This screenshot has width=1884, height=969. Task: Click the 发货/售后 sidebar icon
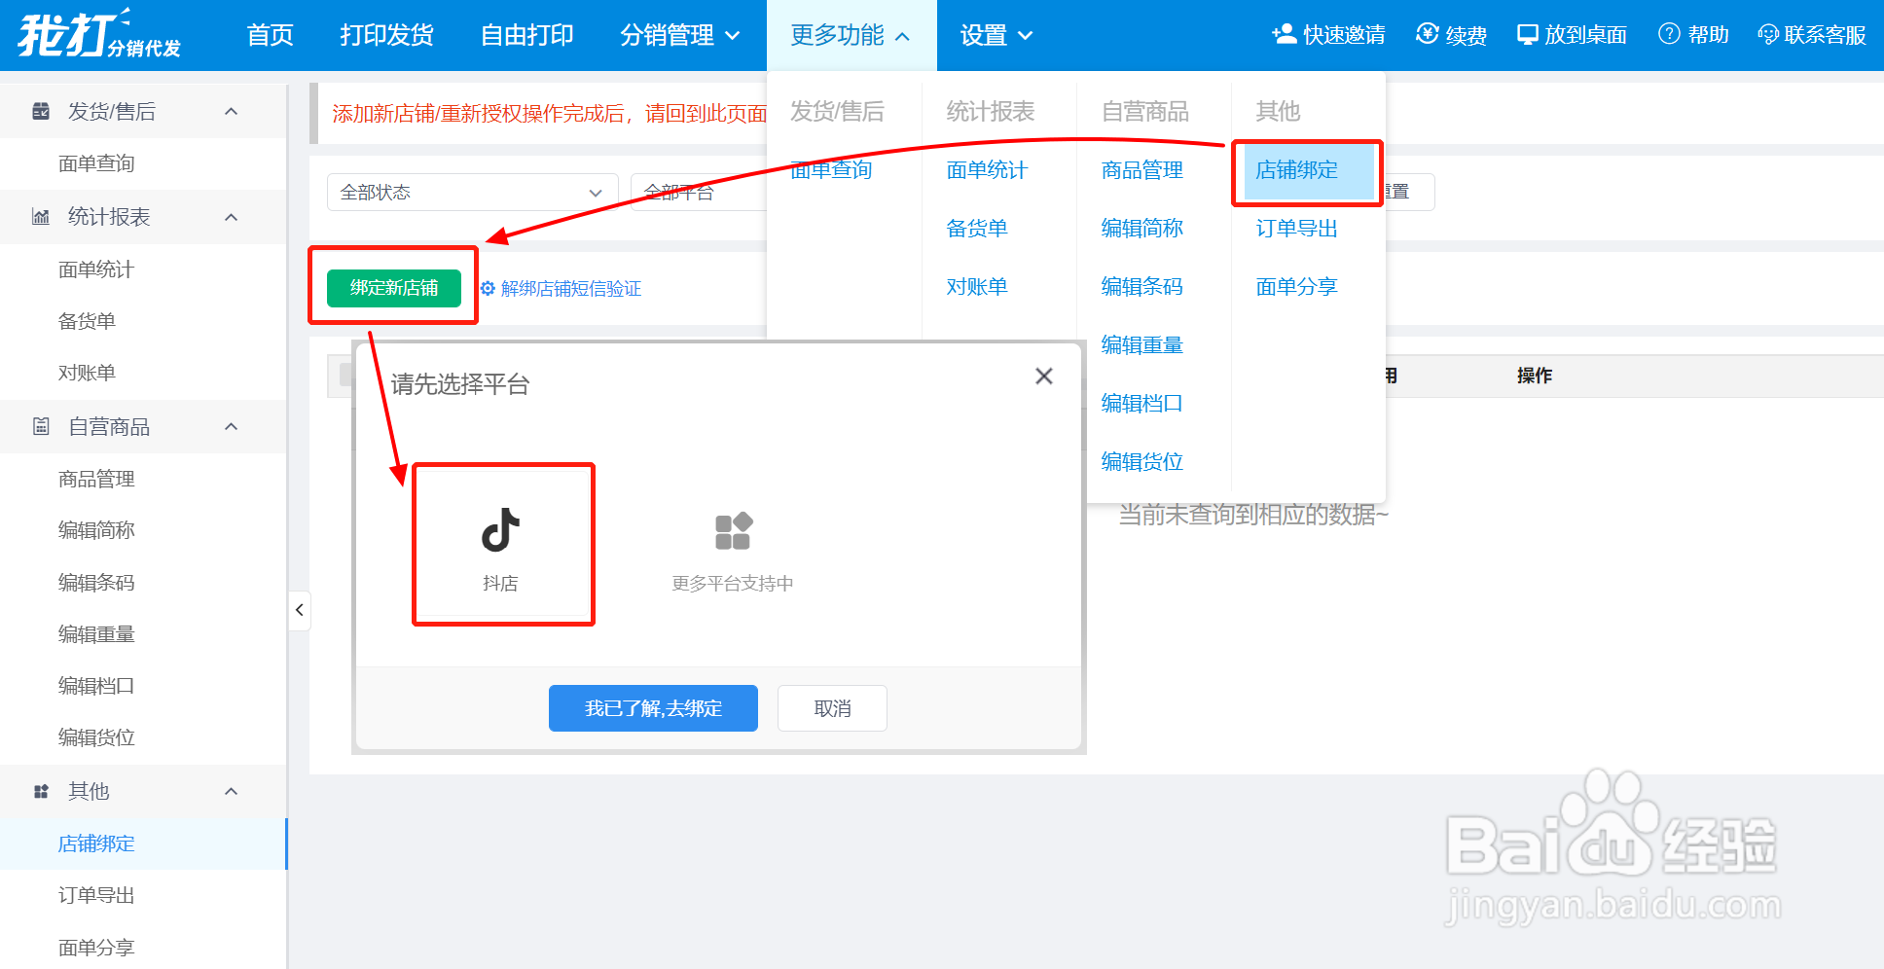[x=41, y=111]
